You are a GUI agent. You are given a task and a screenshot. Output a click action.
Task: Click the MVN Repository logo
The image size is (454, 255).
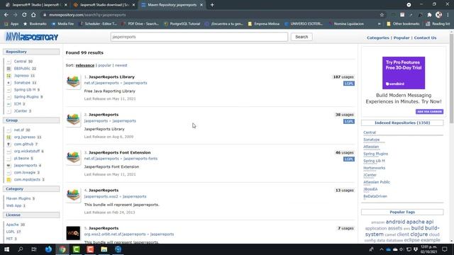(x=32, y=37)
